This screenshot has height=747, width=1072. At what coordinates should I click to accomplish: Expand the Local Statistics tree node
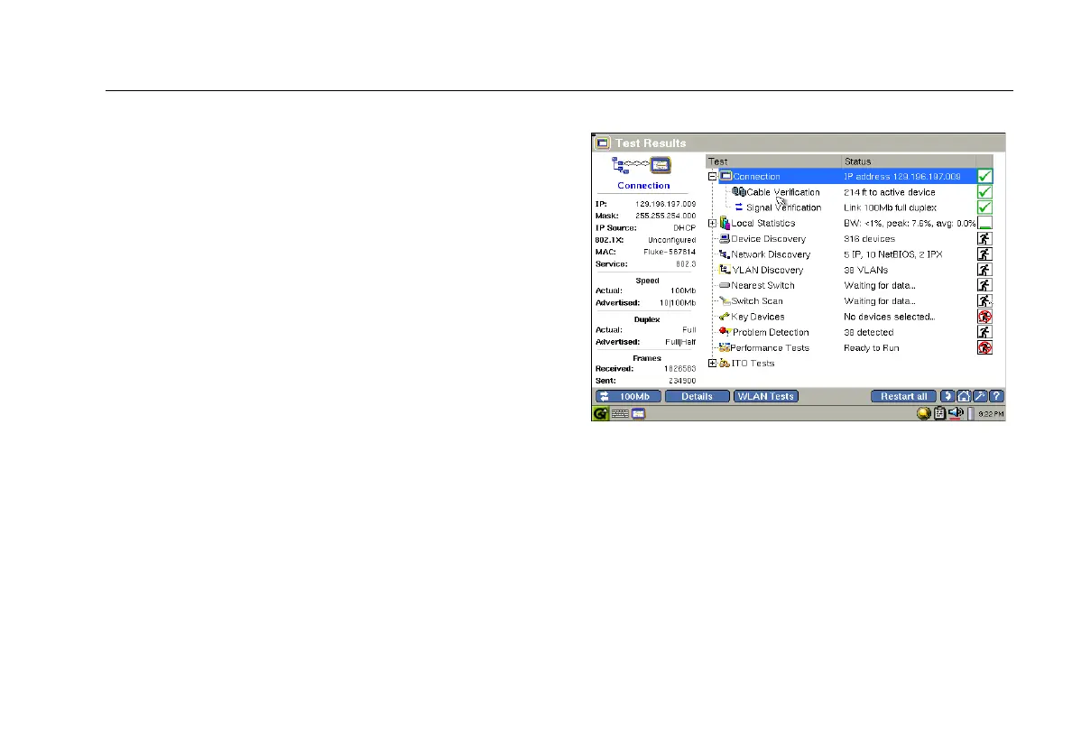(x=712, y=224)
